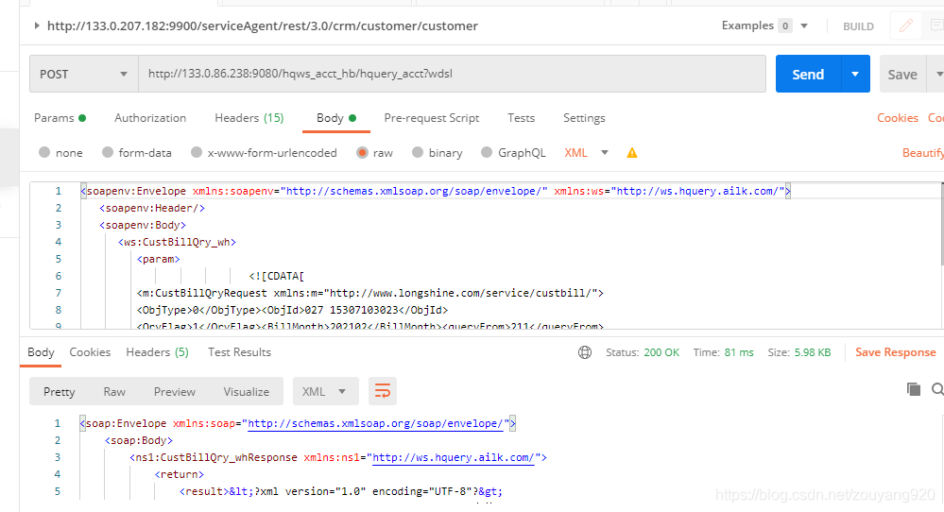The image size is (944, 512).
Task: Beautify the request body
Action: pyautogui.click(x=923, y=153)
